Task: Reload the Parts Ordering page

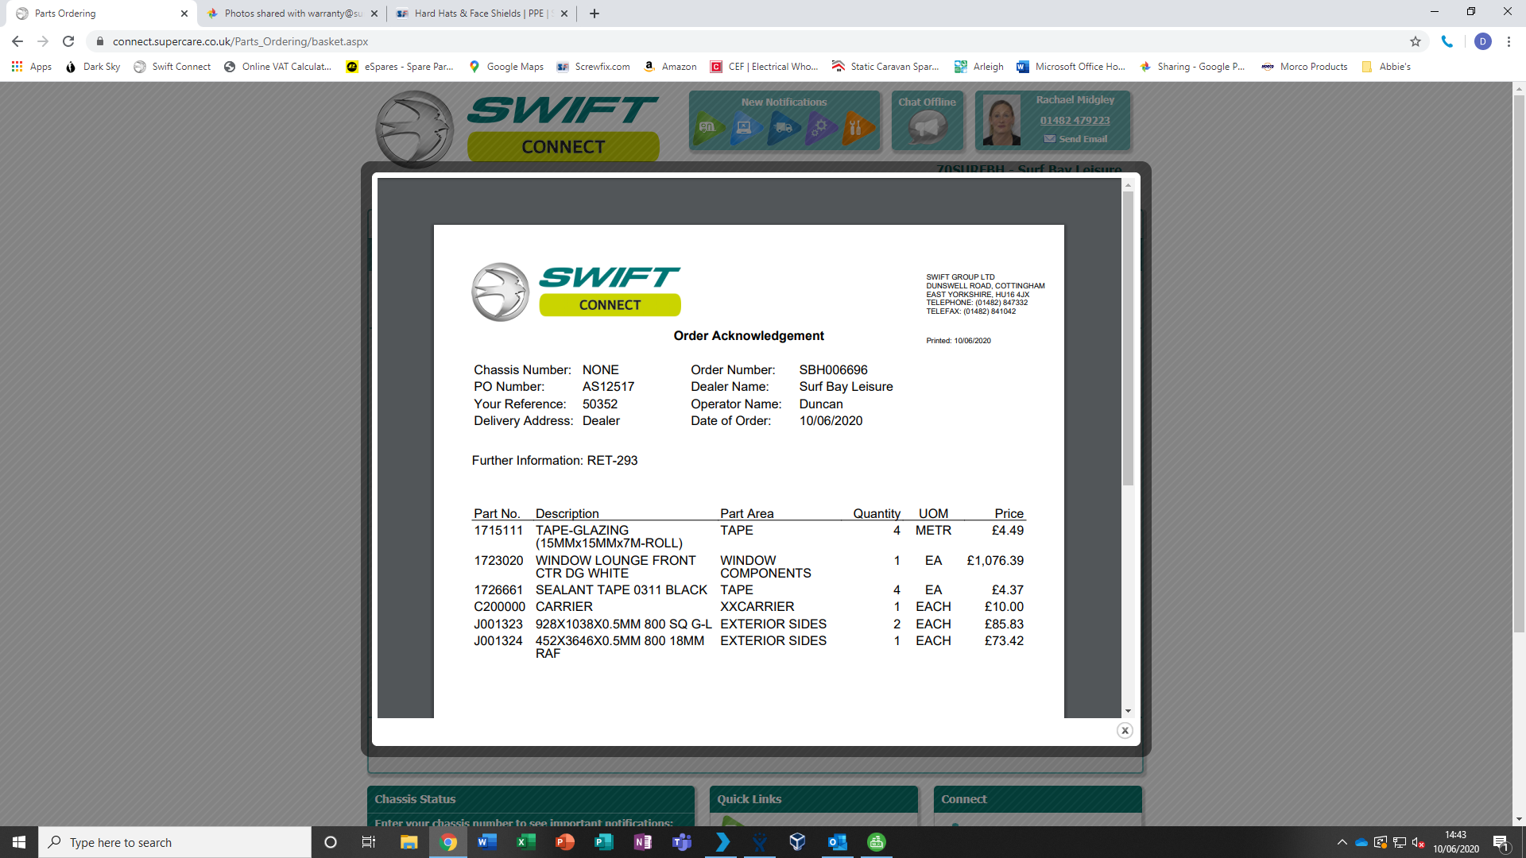Action: (x=68, y=41)
